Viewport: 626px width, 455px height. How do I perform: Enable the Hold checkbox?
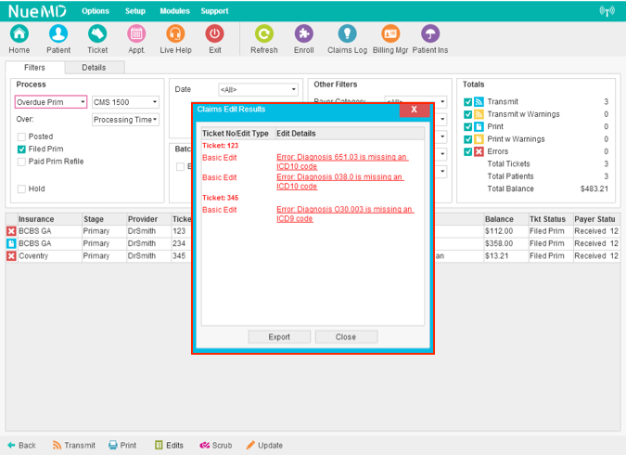coord(21,188)
